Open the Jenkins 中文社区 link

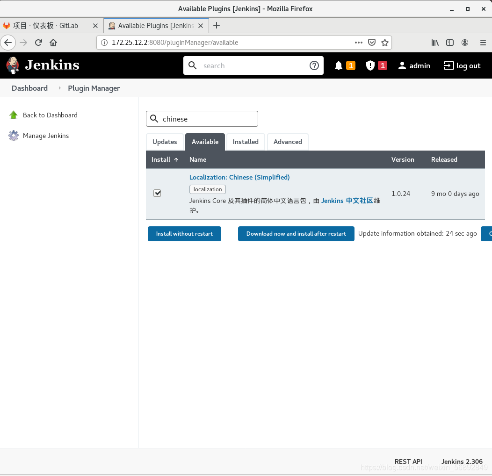347,201
